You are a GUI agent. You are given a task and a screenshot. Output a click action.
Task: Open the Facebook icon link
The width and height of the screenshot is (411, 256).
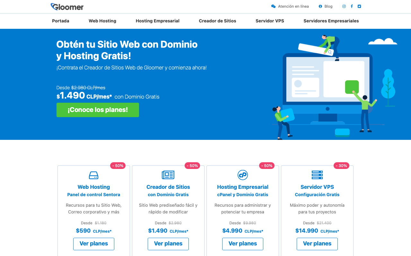pyautogui.click(x=352, y=6)
